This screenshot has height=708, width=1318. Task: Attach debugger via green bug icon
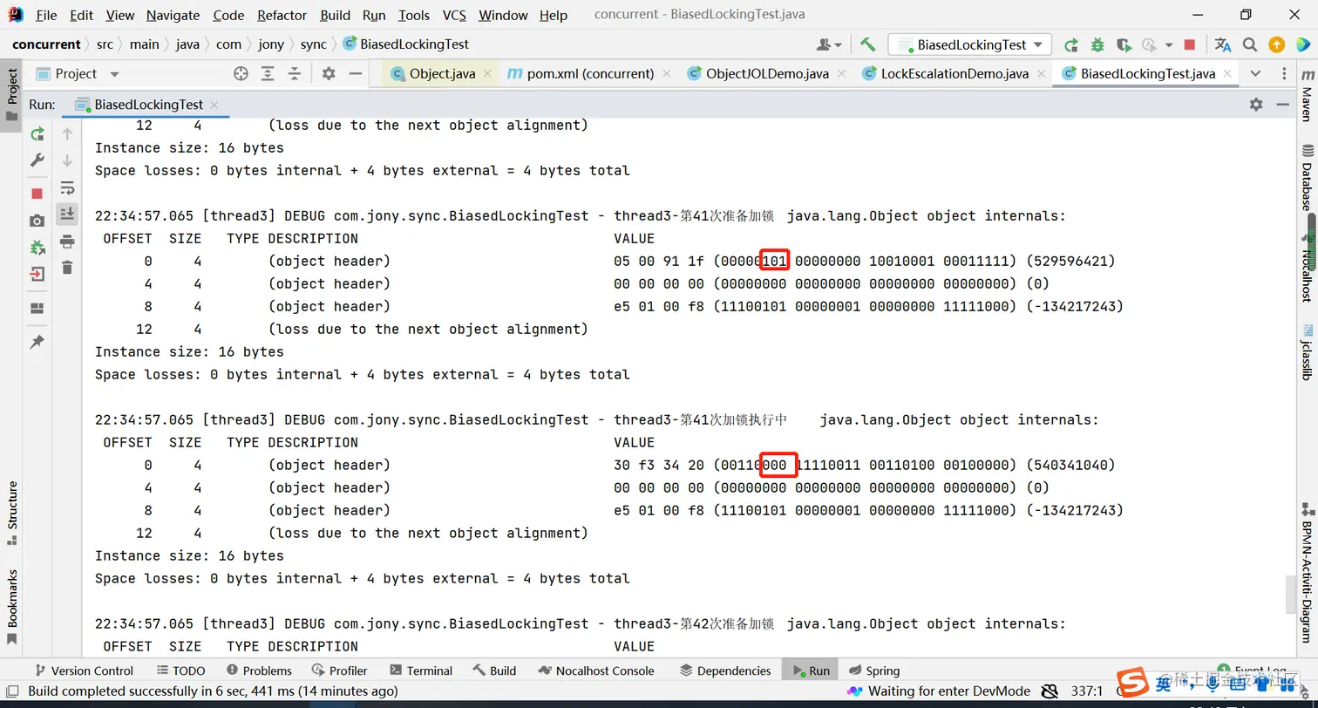coord(37,248)
